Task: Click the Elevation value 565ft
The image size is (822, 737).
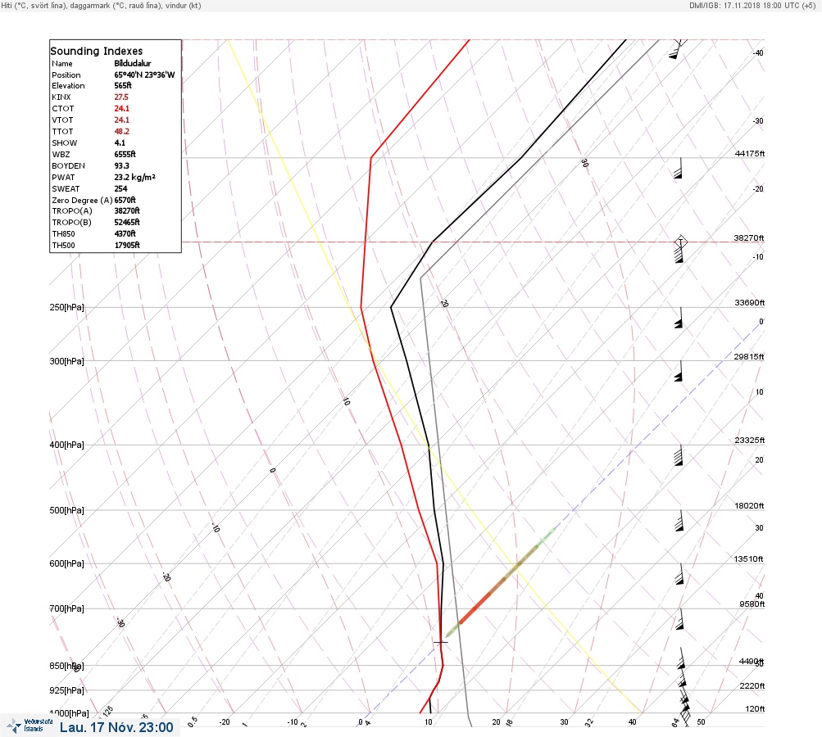Action: [x=123, y=85]
